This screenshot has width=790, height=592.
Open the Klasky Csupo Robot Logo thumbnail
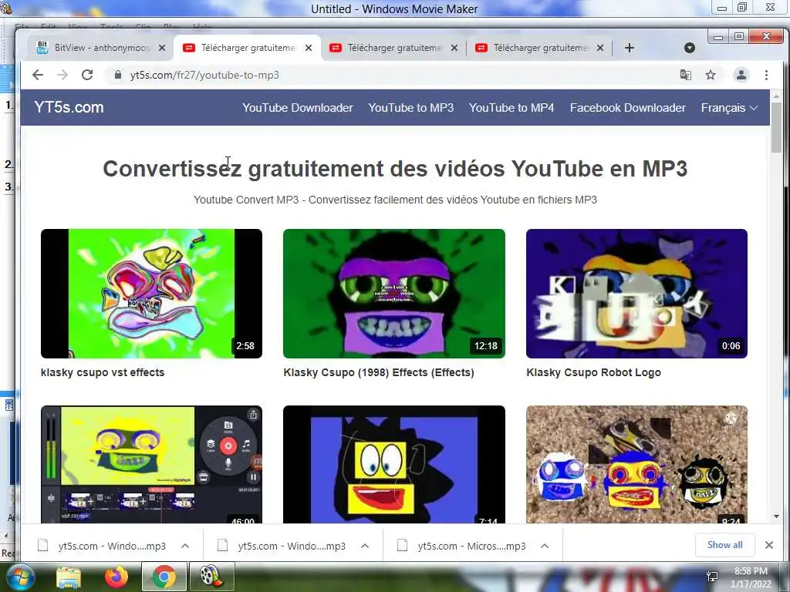[x=636, y=294]
